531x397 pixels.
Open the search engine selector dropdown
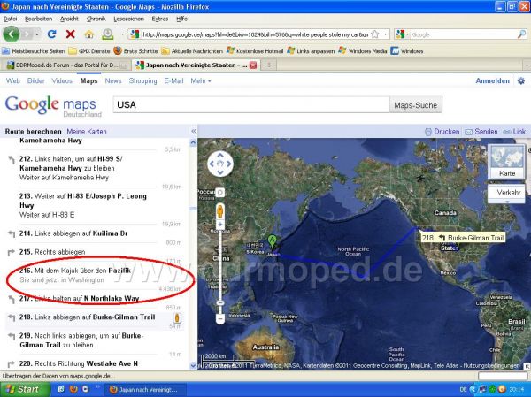tap(403, 34)
